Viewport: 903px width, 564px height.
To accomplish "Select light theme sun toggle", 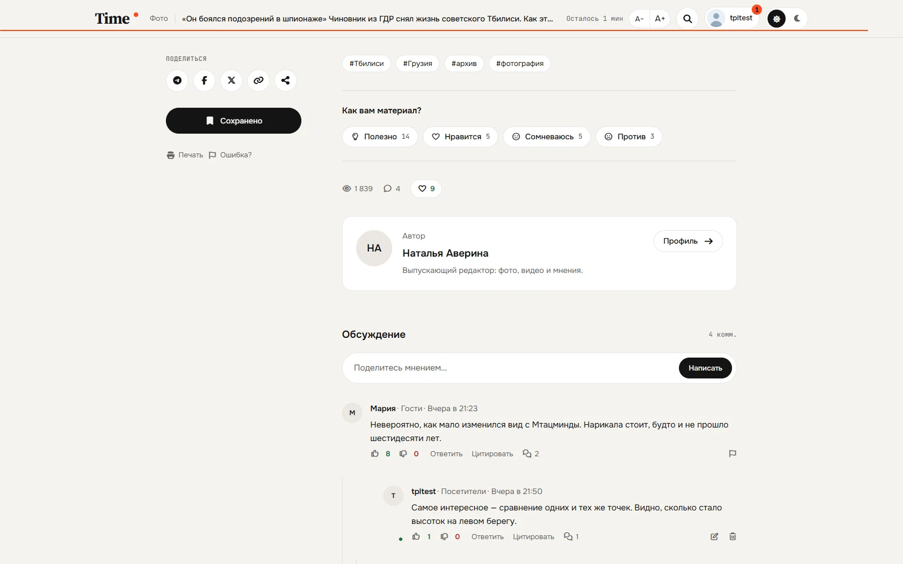I will coord(777,19).
